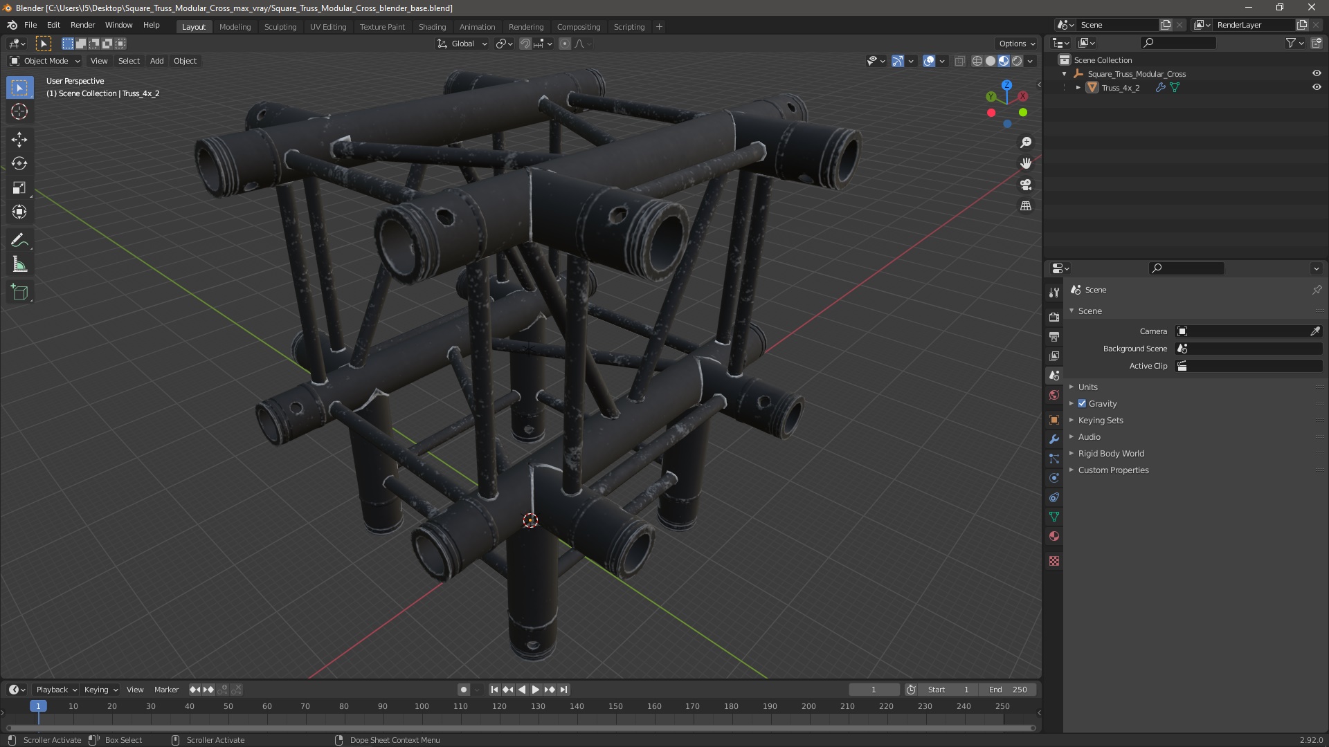Toggle visibility of the Square_Truss_Modular_Cross collection
The width and height of the screenshot is (1329, 747).
1317,73
